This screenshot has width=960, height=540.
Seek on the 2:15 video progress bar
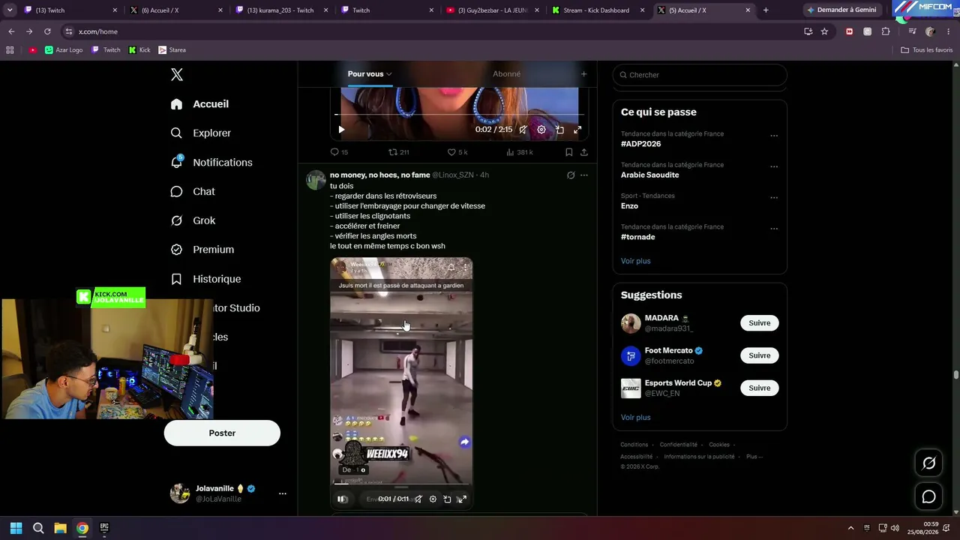tap(459, 115)
